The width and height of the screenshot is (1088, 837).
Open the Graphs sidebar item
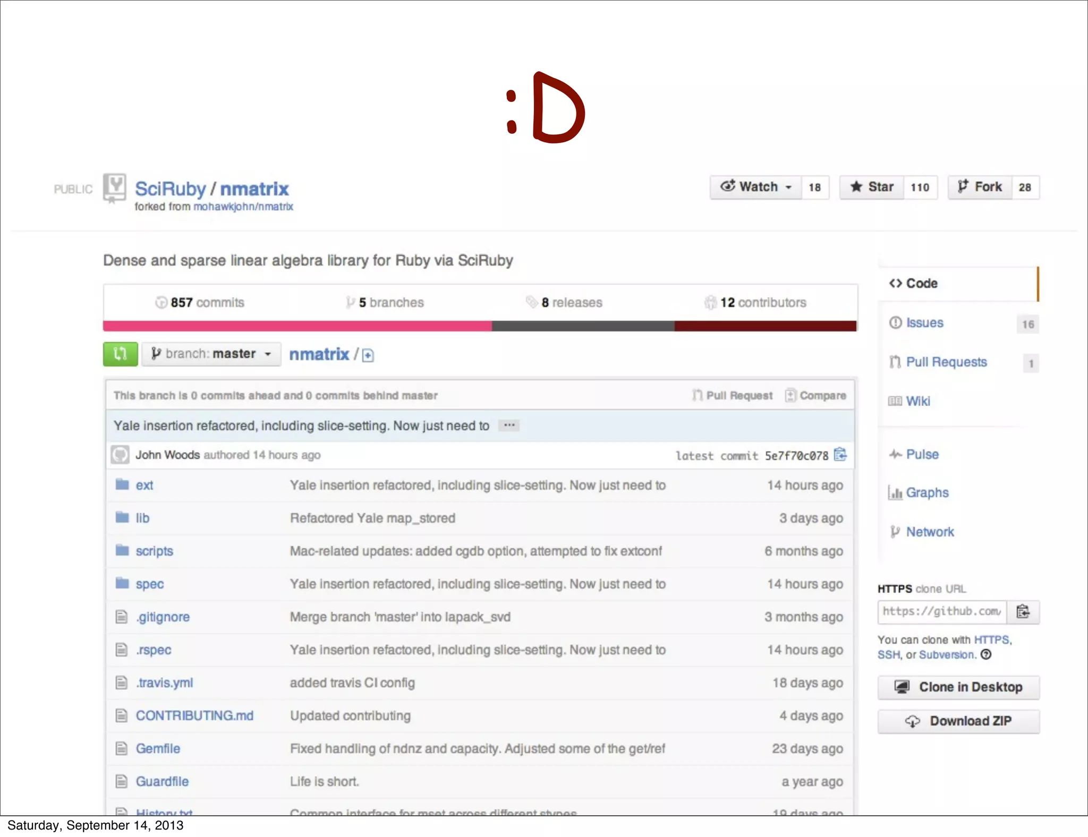[926, 493]
